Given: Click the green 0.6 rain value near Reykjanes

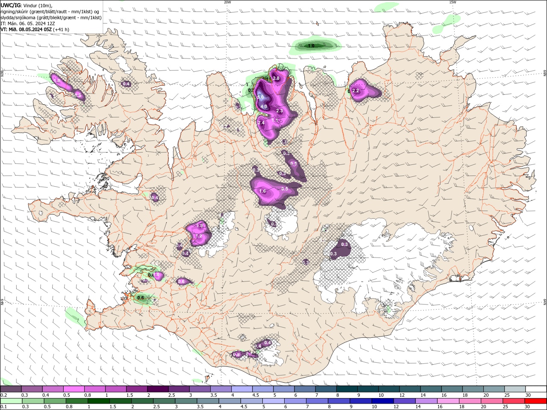Looking at the screenshot, I should (141, 298).
